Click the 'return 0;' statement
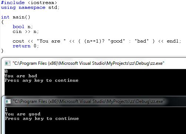Image resolution: width=186 pixels, height=134 pixels. coord(26,46)
